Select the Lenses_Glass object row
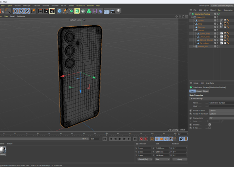234x175 pixels. click(x=205, y=37)
